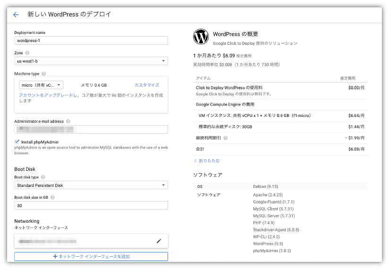Click メモリ 0.6 GB text
The width and height of the screenshot is (389, 269).
pos(94,85)
